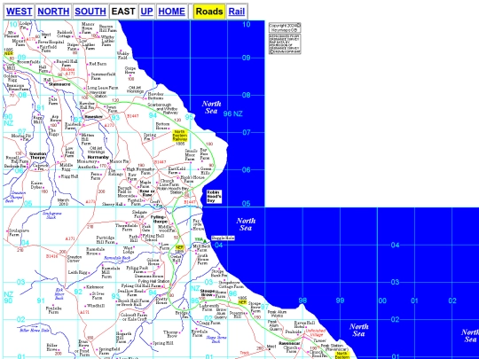Image resolution: width=479 pixels, height=359 pixels.
Task: Select the Beacon Hill Farm label
Action: click(108, 28)
